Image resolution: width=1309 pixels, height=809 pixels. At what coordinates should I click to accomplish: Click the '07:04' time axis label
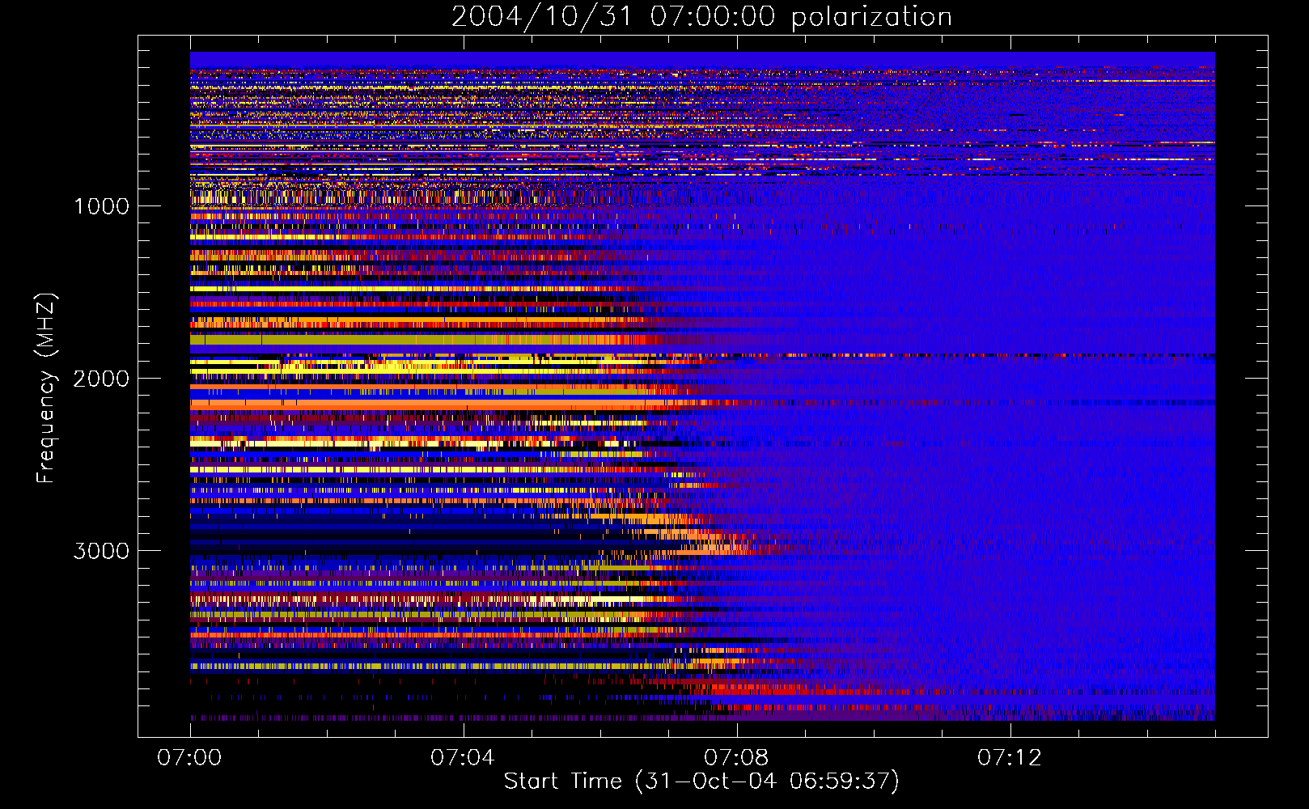click(x=463, y=758)
